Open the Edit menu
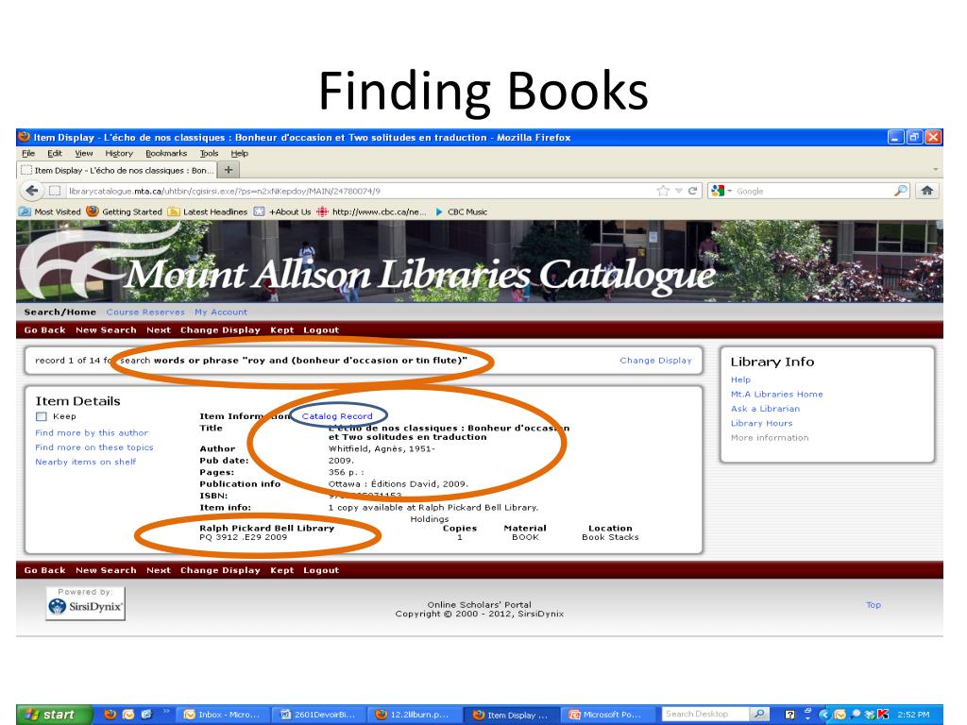The image size is (967, 725). [55, 154]
